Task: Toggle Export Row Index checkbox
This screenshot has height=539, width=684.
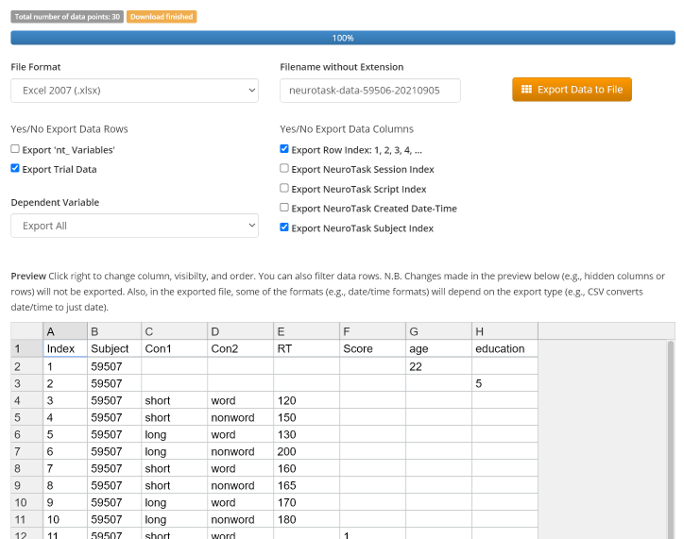Action: 284,149
